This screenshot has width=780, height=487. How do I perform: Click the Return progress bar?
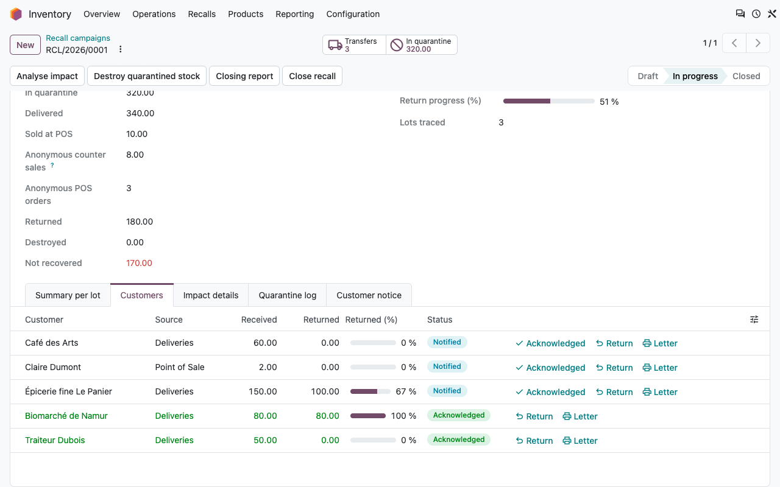point(549,101)
